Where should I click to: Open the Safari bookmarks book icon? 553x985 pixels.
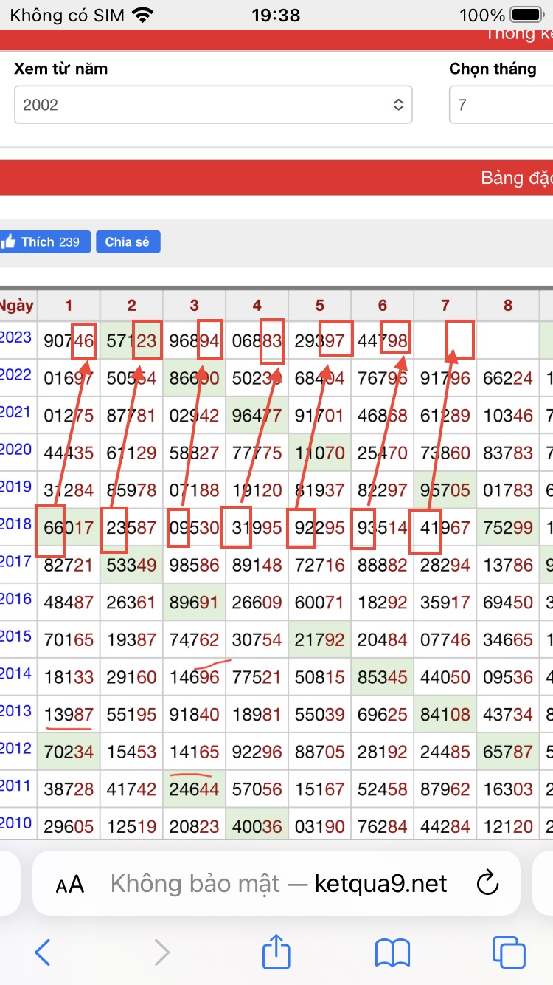click(x=392, y=953)
